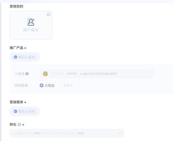Select the 渠道号 radio button

pyautogui.click(x=60, y=85)
